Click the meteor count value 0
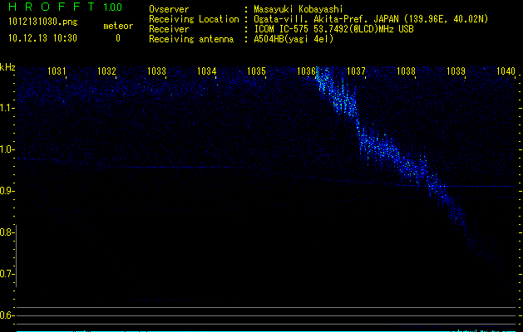 coord(118,38)
